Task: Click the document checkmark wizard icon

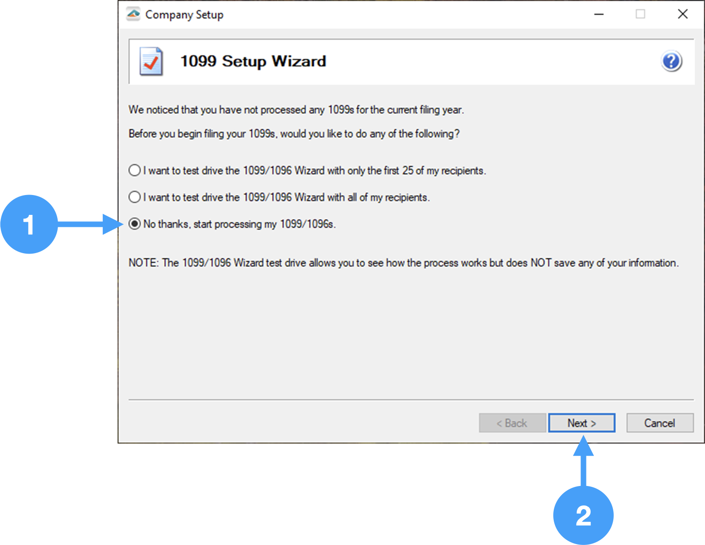Action: (x=151, y=61)
